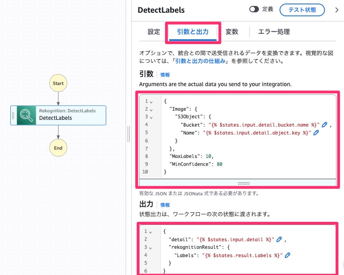Collapse the inspector panel with right chevron
This screenshot has height=275, width=344.
click(x=337, y=10)
